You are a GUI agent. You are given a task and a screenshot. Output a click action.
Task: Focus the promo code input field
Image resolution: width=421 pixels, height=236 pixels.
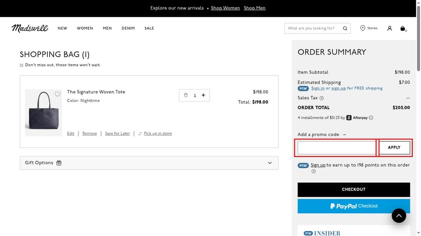tap(337, 147)
